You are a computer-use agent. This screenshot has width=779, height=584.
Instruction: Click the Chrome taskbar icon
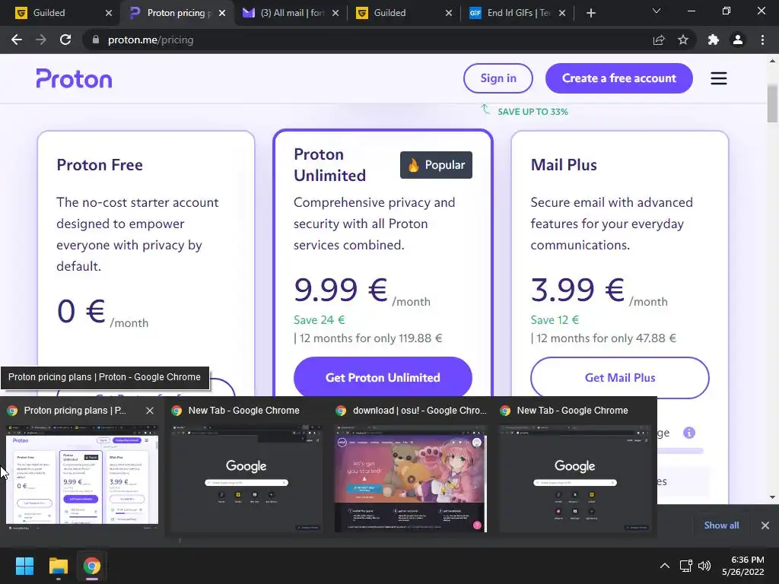tap(92, 566)
